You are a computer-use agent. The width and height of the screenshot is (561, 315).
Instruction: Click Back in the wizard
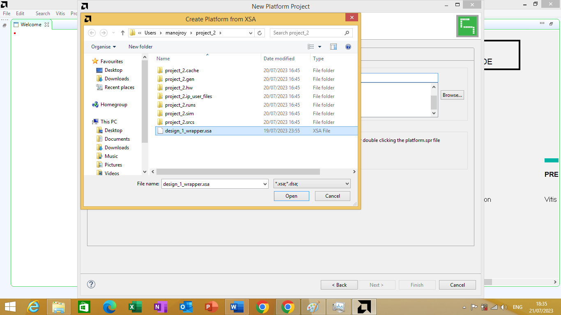pyautogui.click(x=339, y=285)
